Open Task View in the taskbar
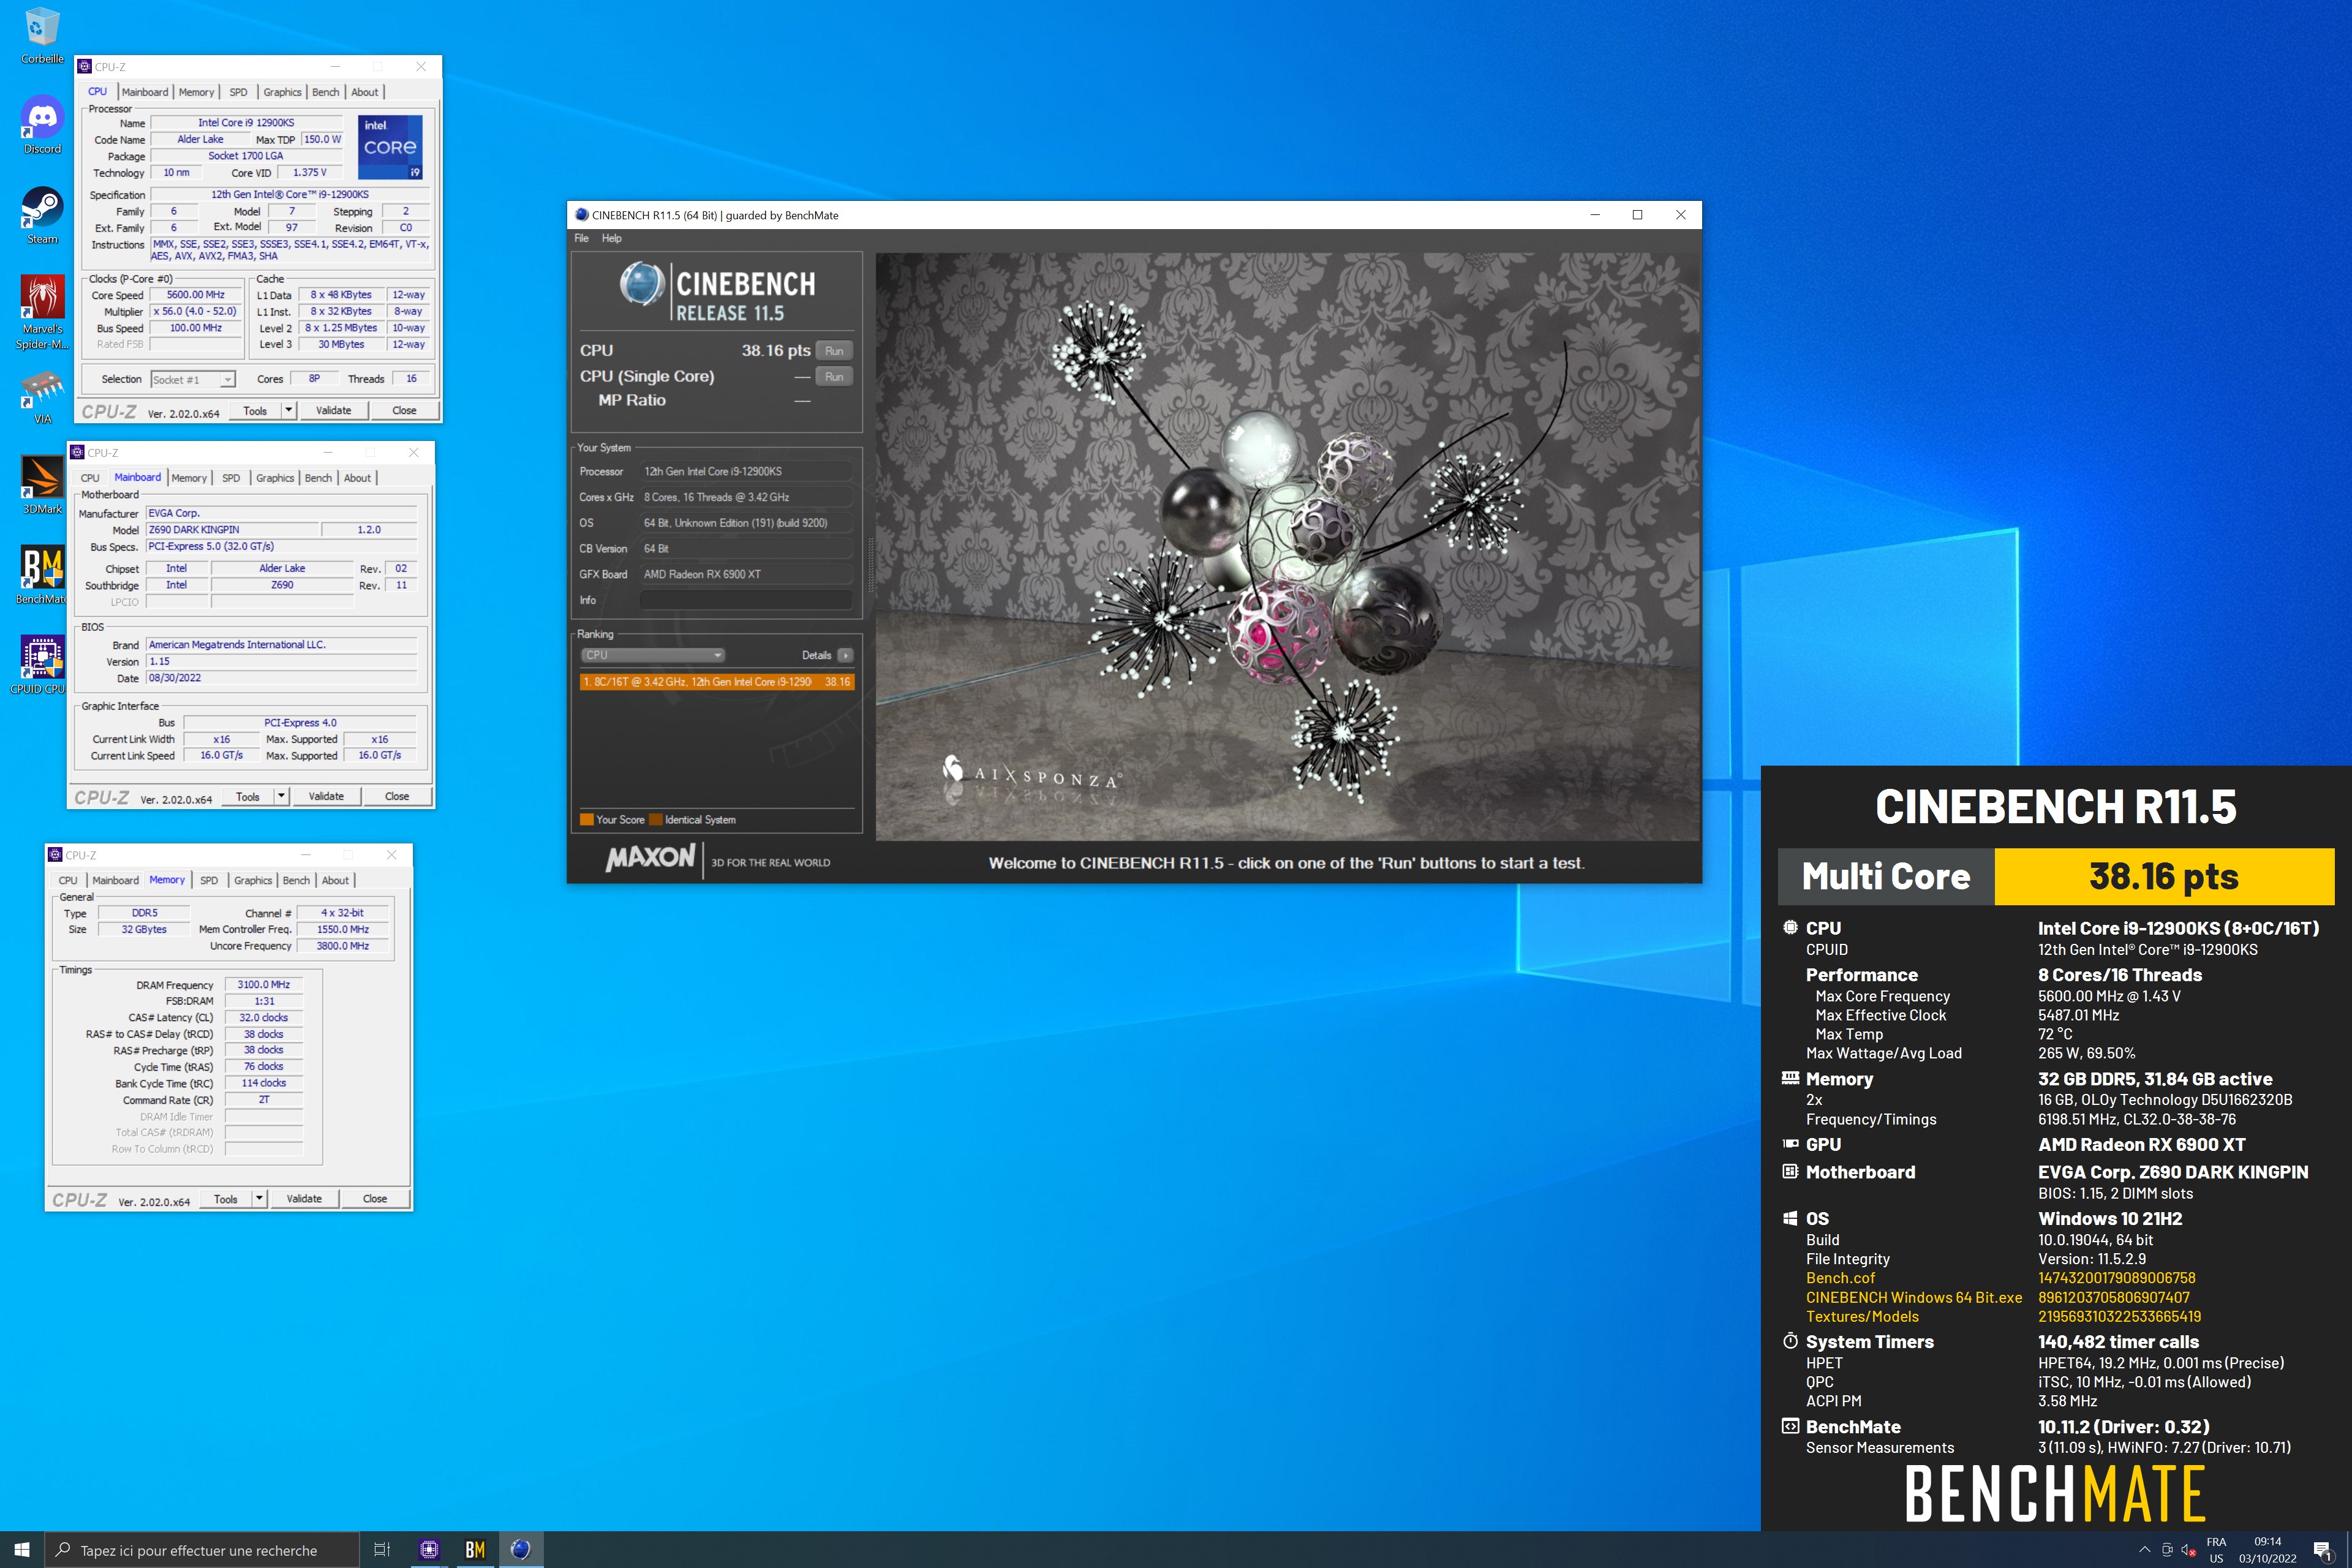The height and width of the screenshot is (1568, 2352). [381, 1549]
